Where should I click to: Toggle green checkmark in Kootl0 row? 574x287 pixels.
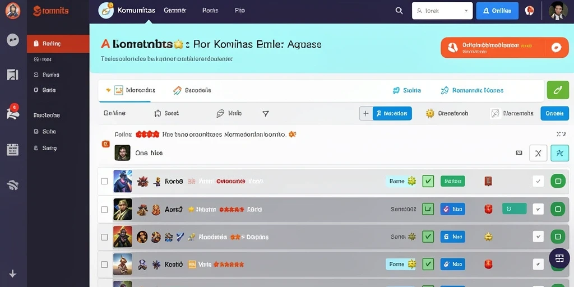click(x=428, y=263)
